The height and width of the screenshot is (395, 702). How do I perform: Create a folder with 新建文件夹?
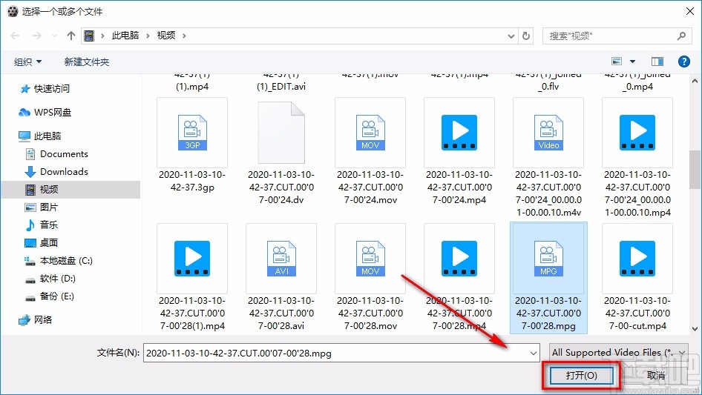86,62
